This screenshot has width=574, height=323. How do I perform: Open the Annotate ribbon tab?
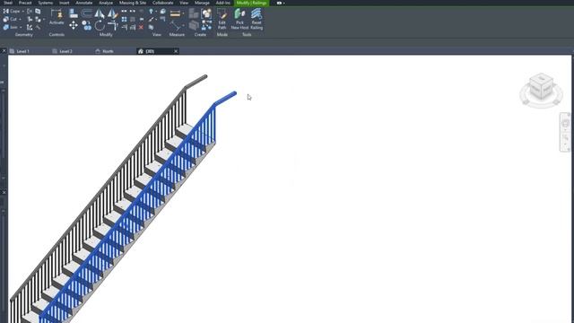83,3
